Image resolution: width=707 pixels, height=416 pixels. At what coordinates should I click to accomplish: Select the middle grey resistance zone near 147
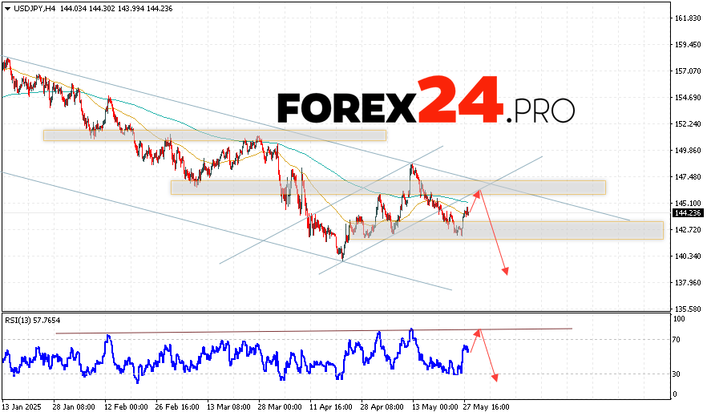point(388,187)
